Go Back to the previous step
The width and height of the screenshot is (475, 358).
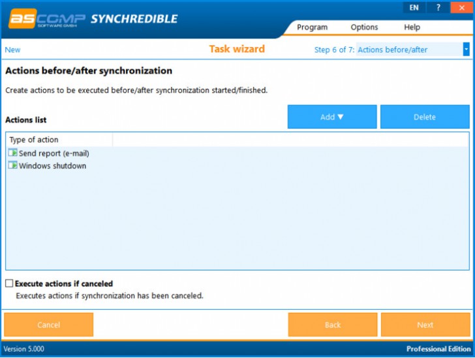pos(333,325)
